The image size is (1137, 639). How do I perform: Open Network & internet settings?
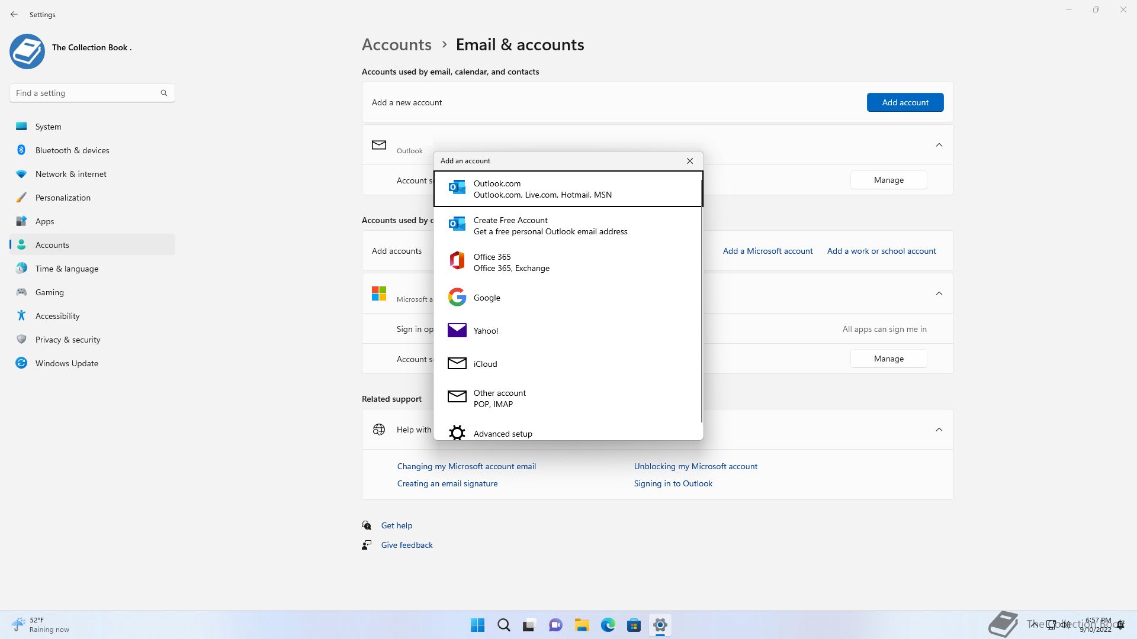92,174
